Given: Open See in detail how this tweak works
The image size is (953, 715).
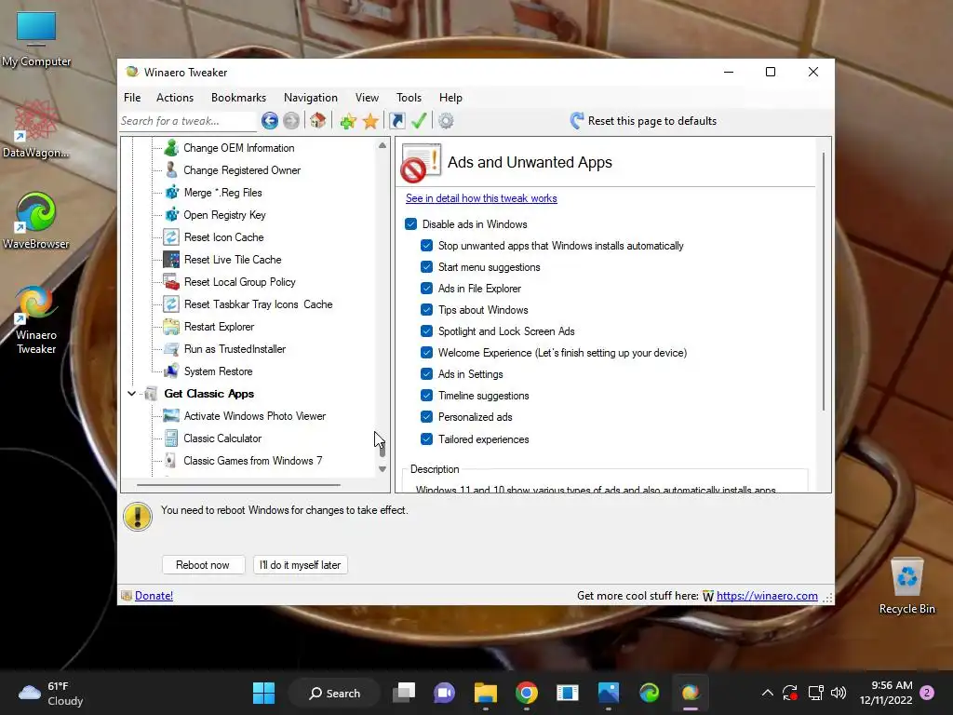Looking at the screenshot, I should coord(481,198).
